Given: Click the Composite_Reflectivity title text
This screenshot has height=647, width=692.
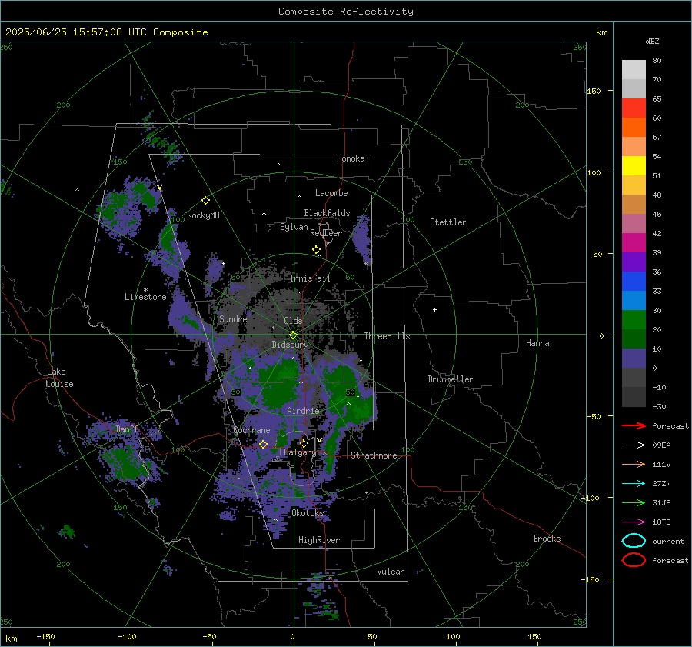Looking at the screenshot, I should (x=346, y=12).
